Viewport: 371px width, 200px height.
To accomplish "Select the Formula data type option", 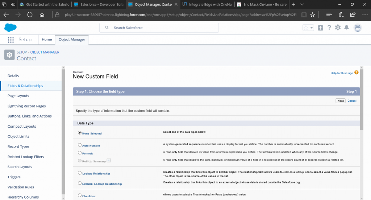I will [x=80, y=153].
